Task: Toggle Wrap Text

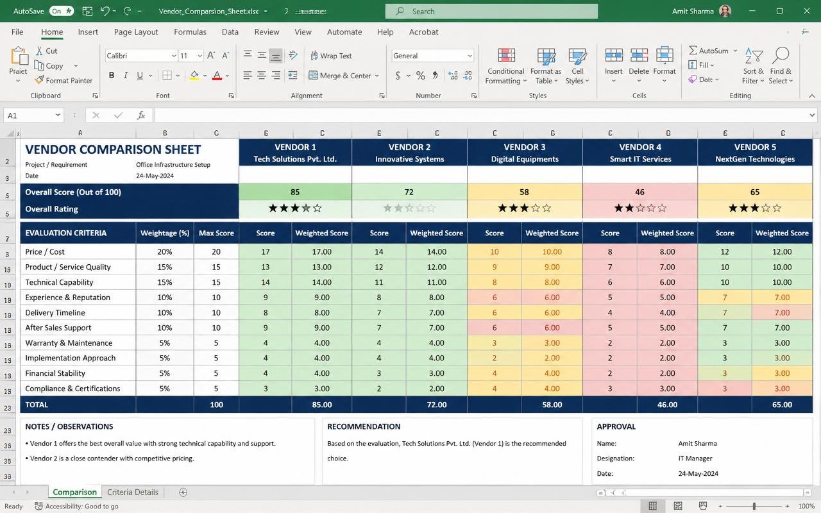Action: (331, 56)
